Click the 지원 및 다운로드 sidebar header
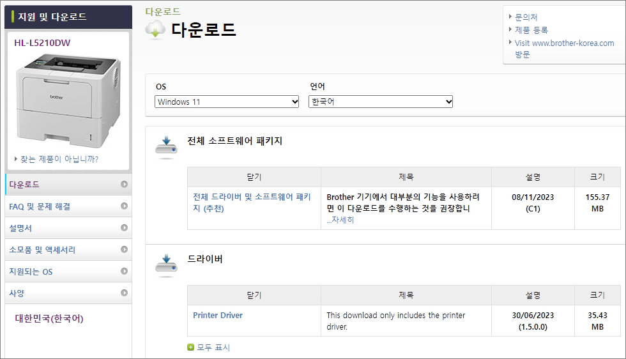626x359 pixels. pyautogui.click(x=68, y=17)
